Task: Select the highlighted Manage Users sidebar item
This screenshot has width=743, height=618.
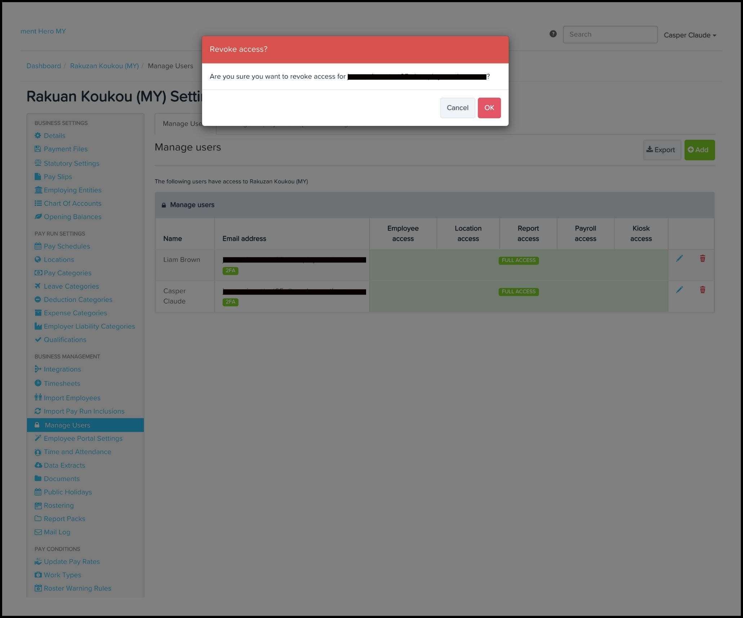Action: pyautogui.click(x=85, y=425)
